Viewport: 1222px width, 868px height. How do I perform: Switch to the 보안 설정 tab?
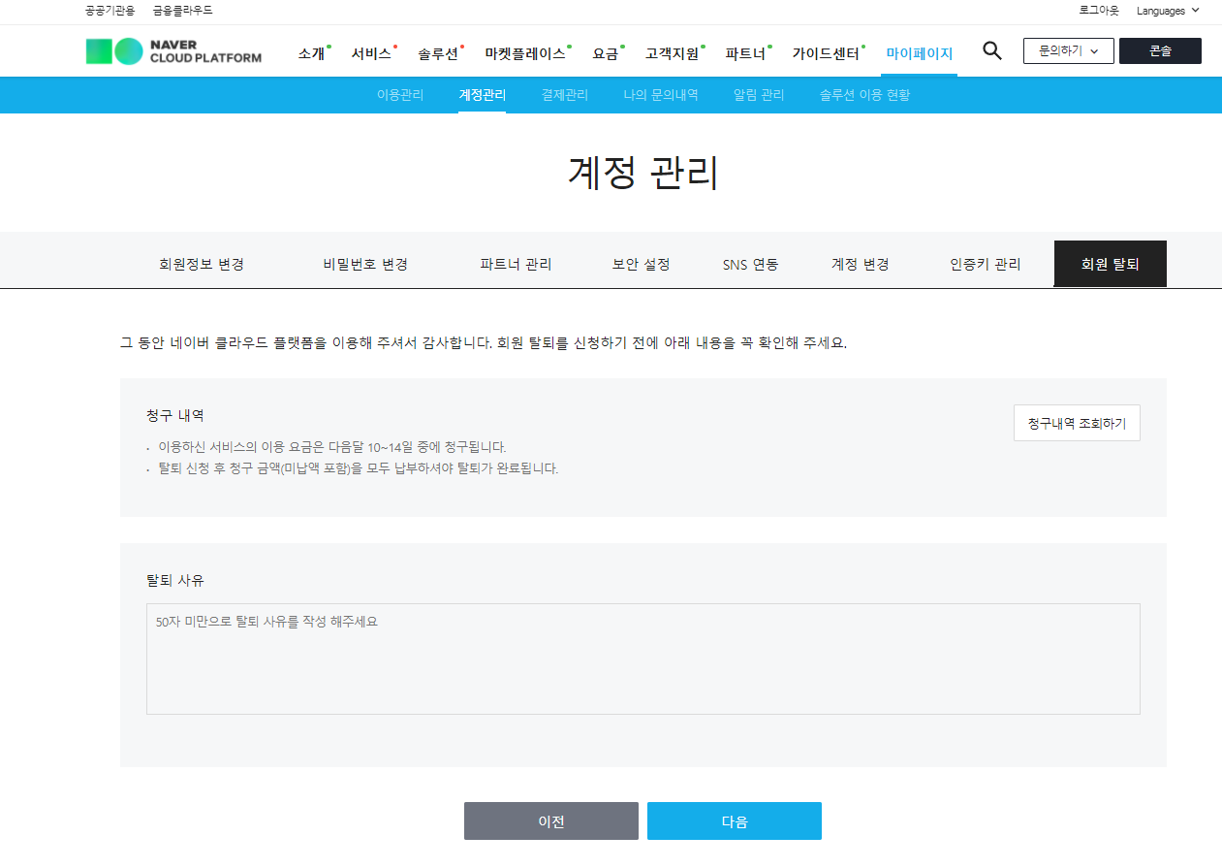pyautogui.click(x=641, y=264)
